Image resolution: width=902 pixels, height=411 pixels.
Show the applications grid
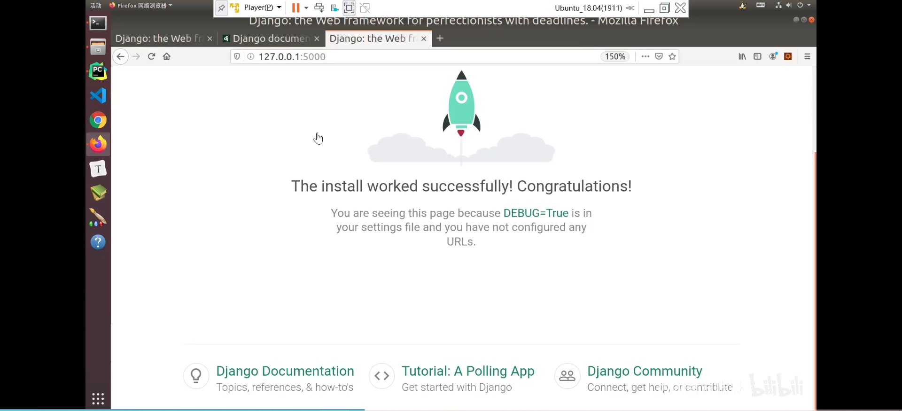point(98,399)
